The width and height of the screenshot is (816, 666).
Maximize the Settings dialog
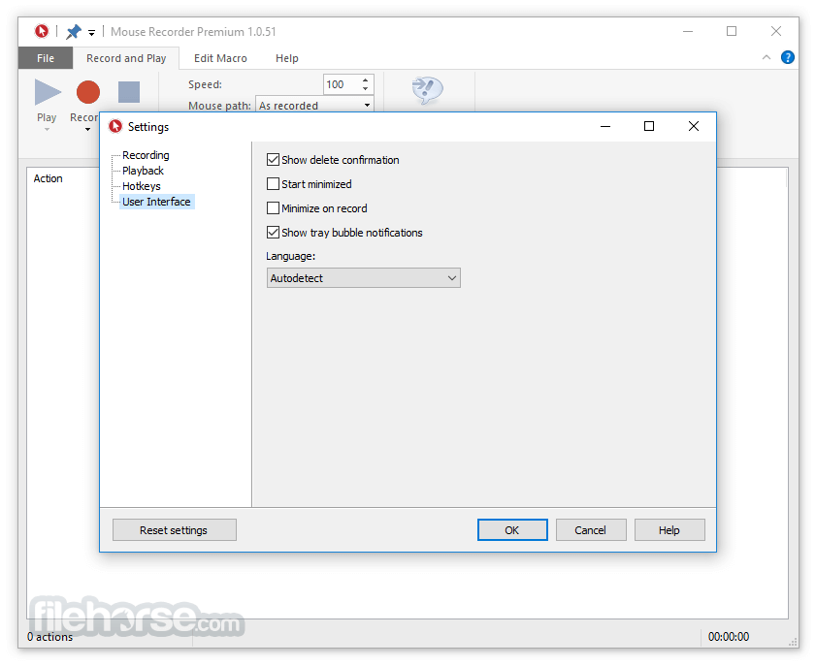click(649, 126)
